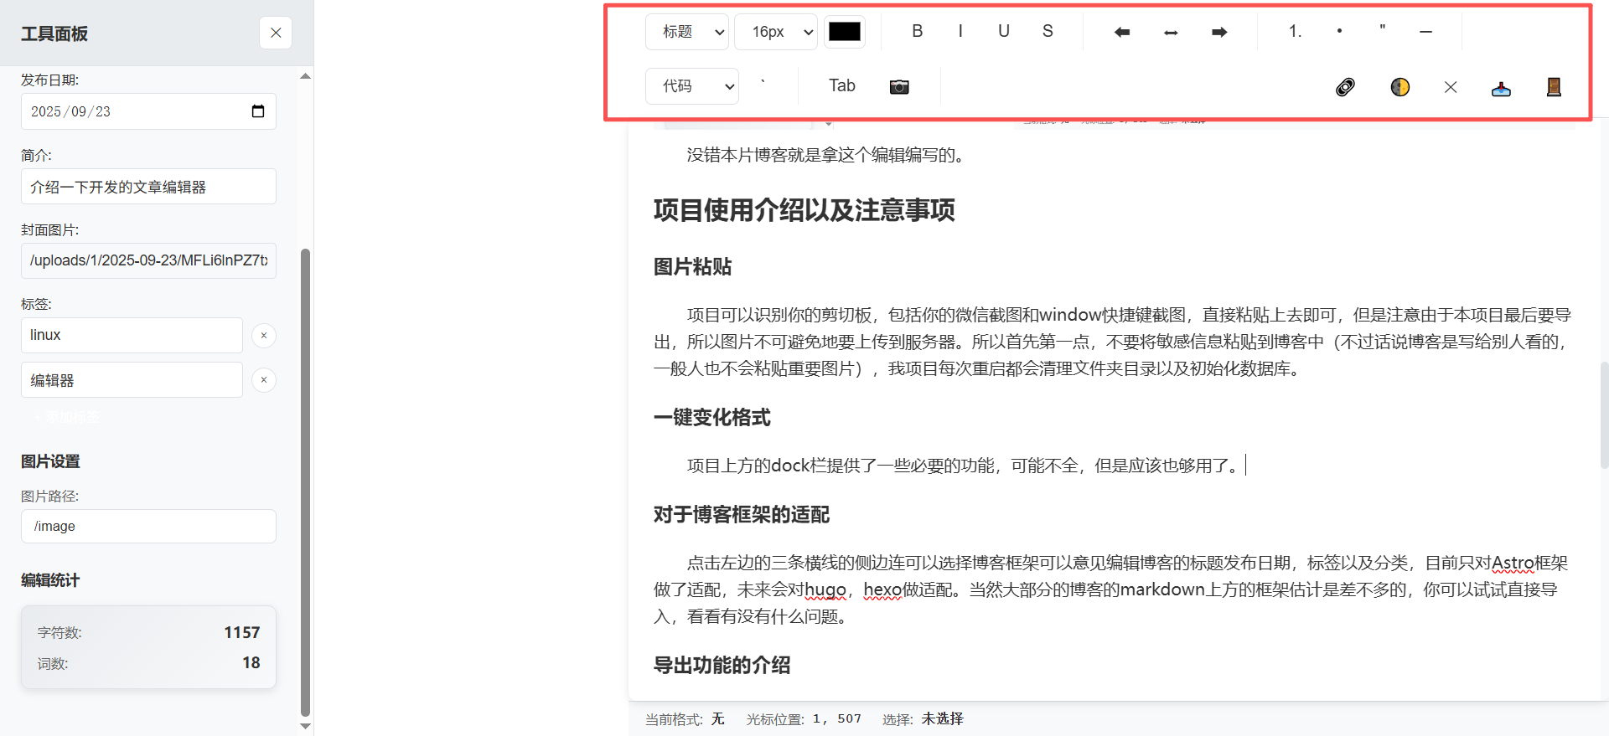Click the X clear icon in toolbar

[x=1451, y=87]
